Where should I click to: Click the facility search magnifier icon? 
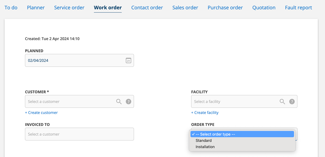click(282, 101)
